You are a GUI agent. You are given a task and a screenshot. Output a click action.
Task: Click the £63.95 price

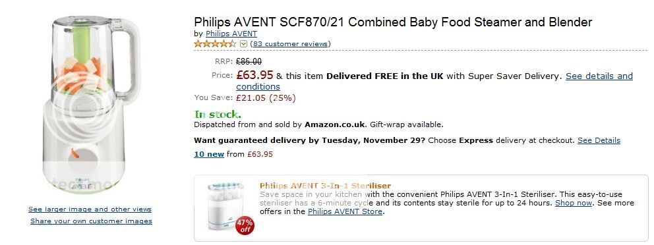(255, 75)
